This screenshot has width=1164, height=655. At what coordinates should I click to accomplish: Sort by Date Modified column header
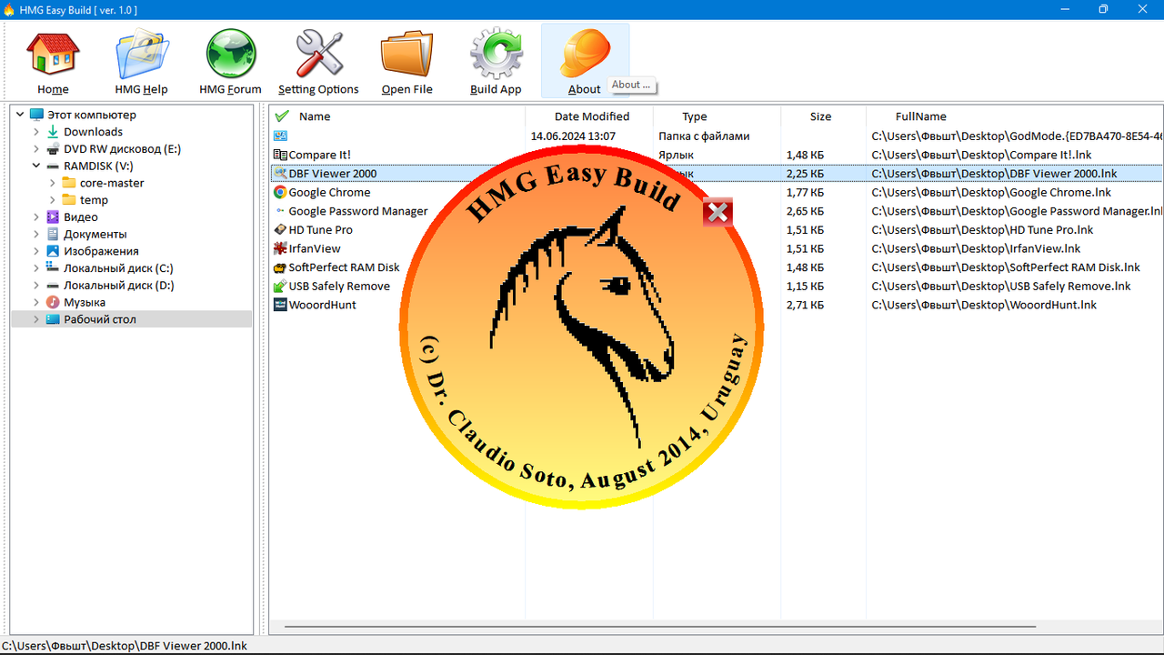(x=592, y=116)
